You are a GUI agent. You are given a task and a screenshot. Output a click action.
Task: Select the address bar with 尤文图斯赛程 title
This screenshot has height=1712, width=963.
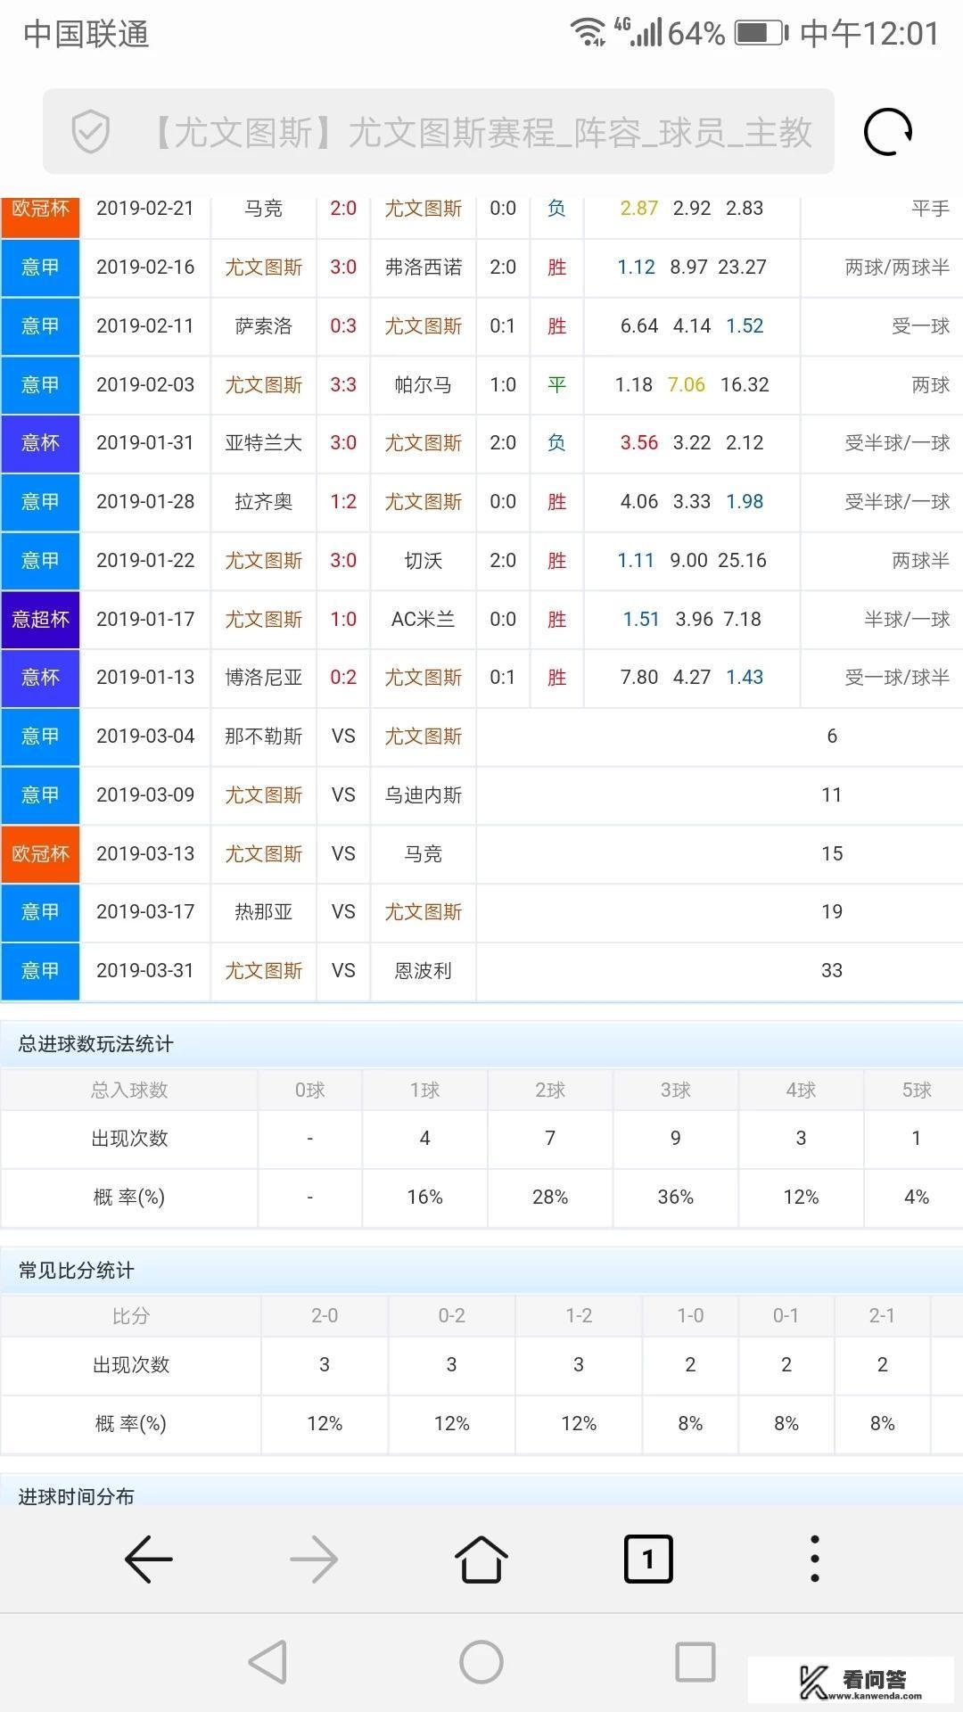(439, 132)
